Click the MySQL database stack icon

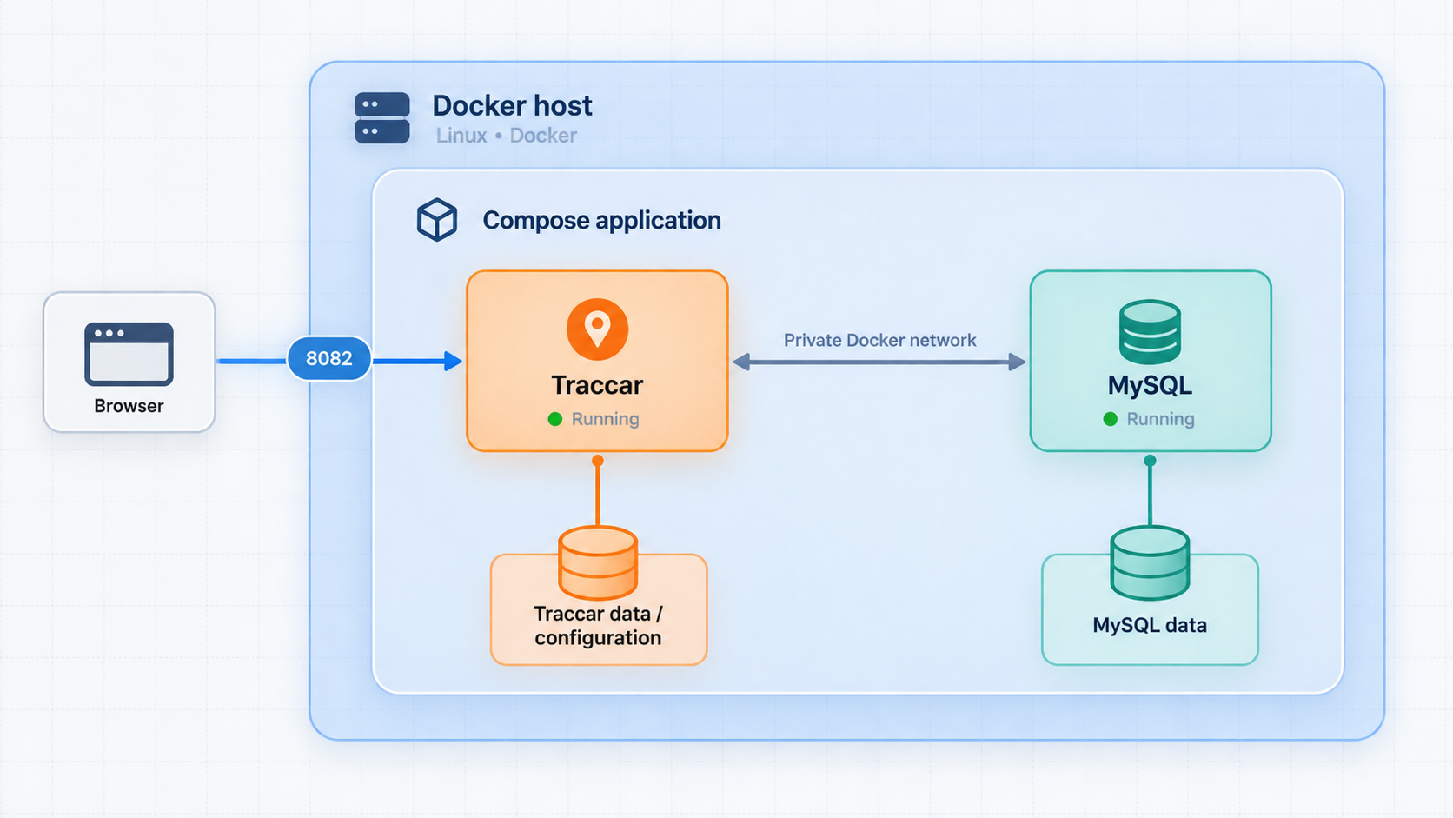pyautogui.click(x=1150, y=332)
